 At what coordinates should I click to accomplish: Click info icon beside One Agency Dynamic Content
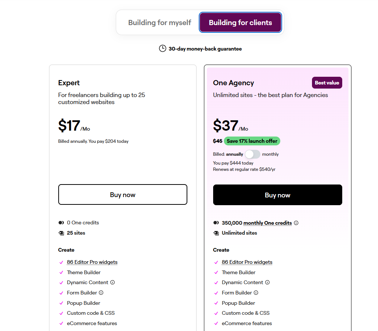tap(267, 282)
